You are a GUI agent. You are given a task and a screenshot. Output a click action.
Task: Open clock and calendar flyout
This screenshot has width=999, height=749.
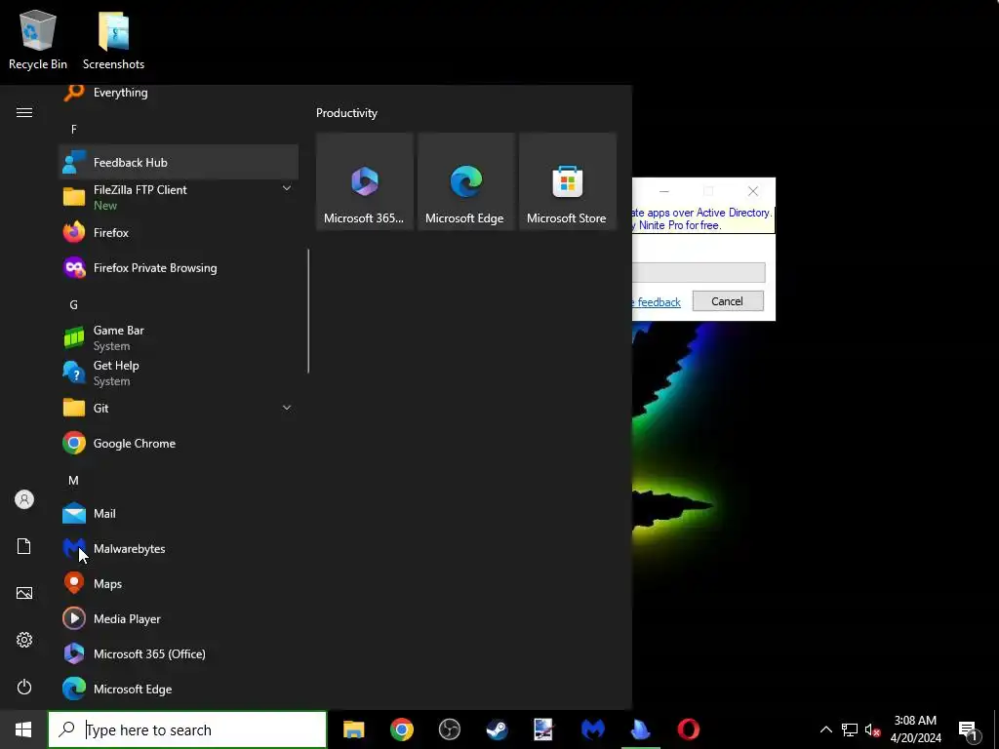point(915,729)
